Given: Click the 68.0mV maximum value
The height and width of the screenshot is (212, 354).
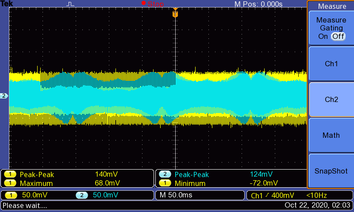Looking at the screenshot, I should pos(107,183).
